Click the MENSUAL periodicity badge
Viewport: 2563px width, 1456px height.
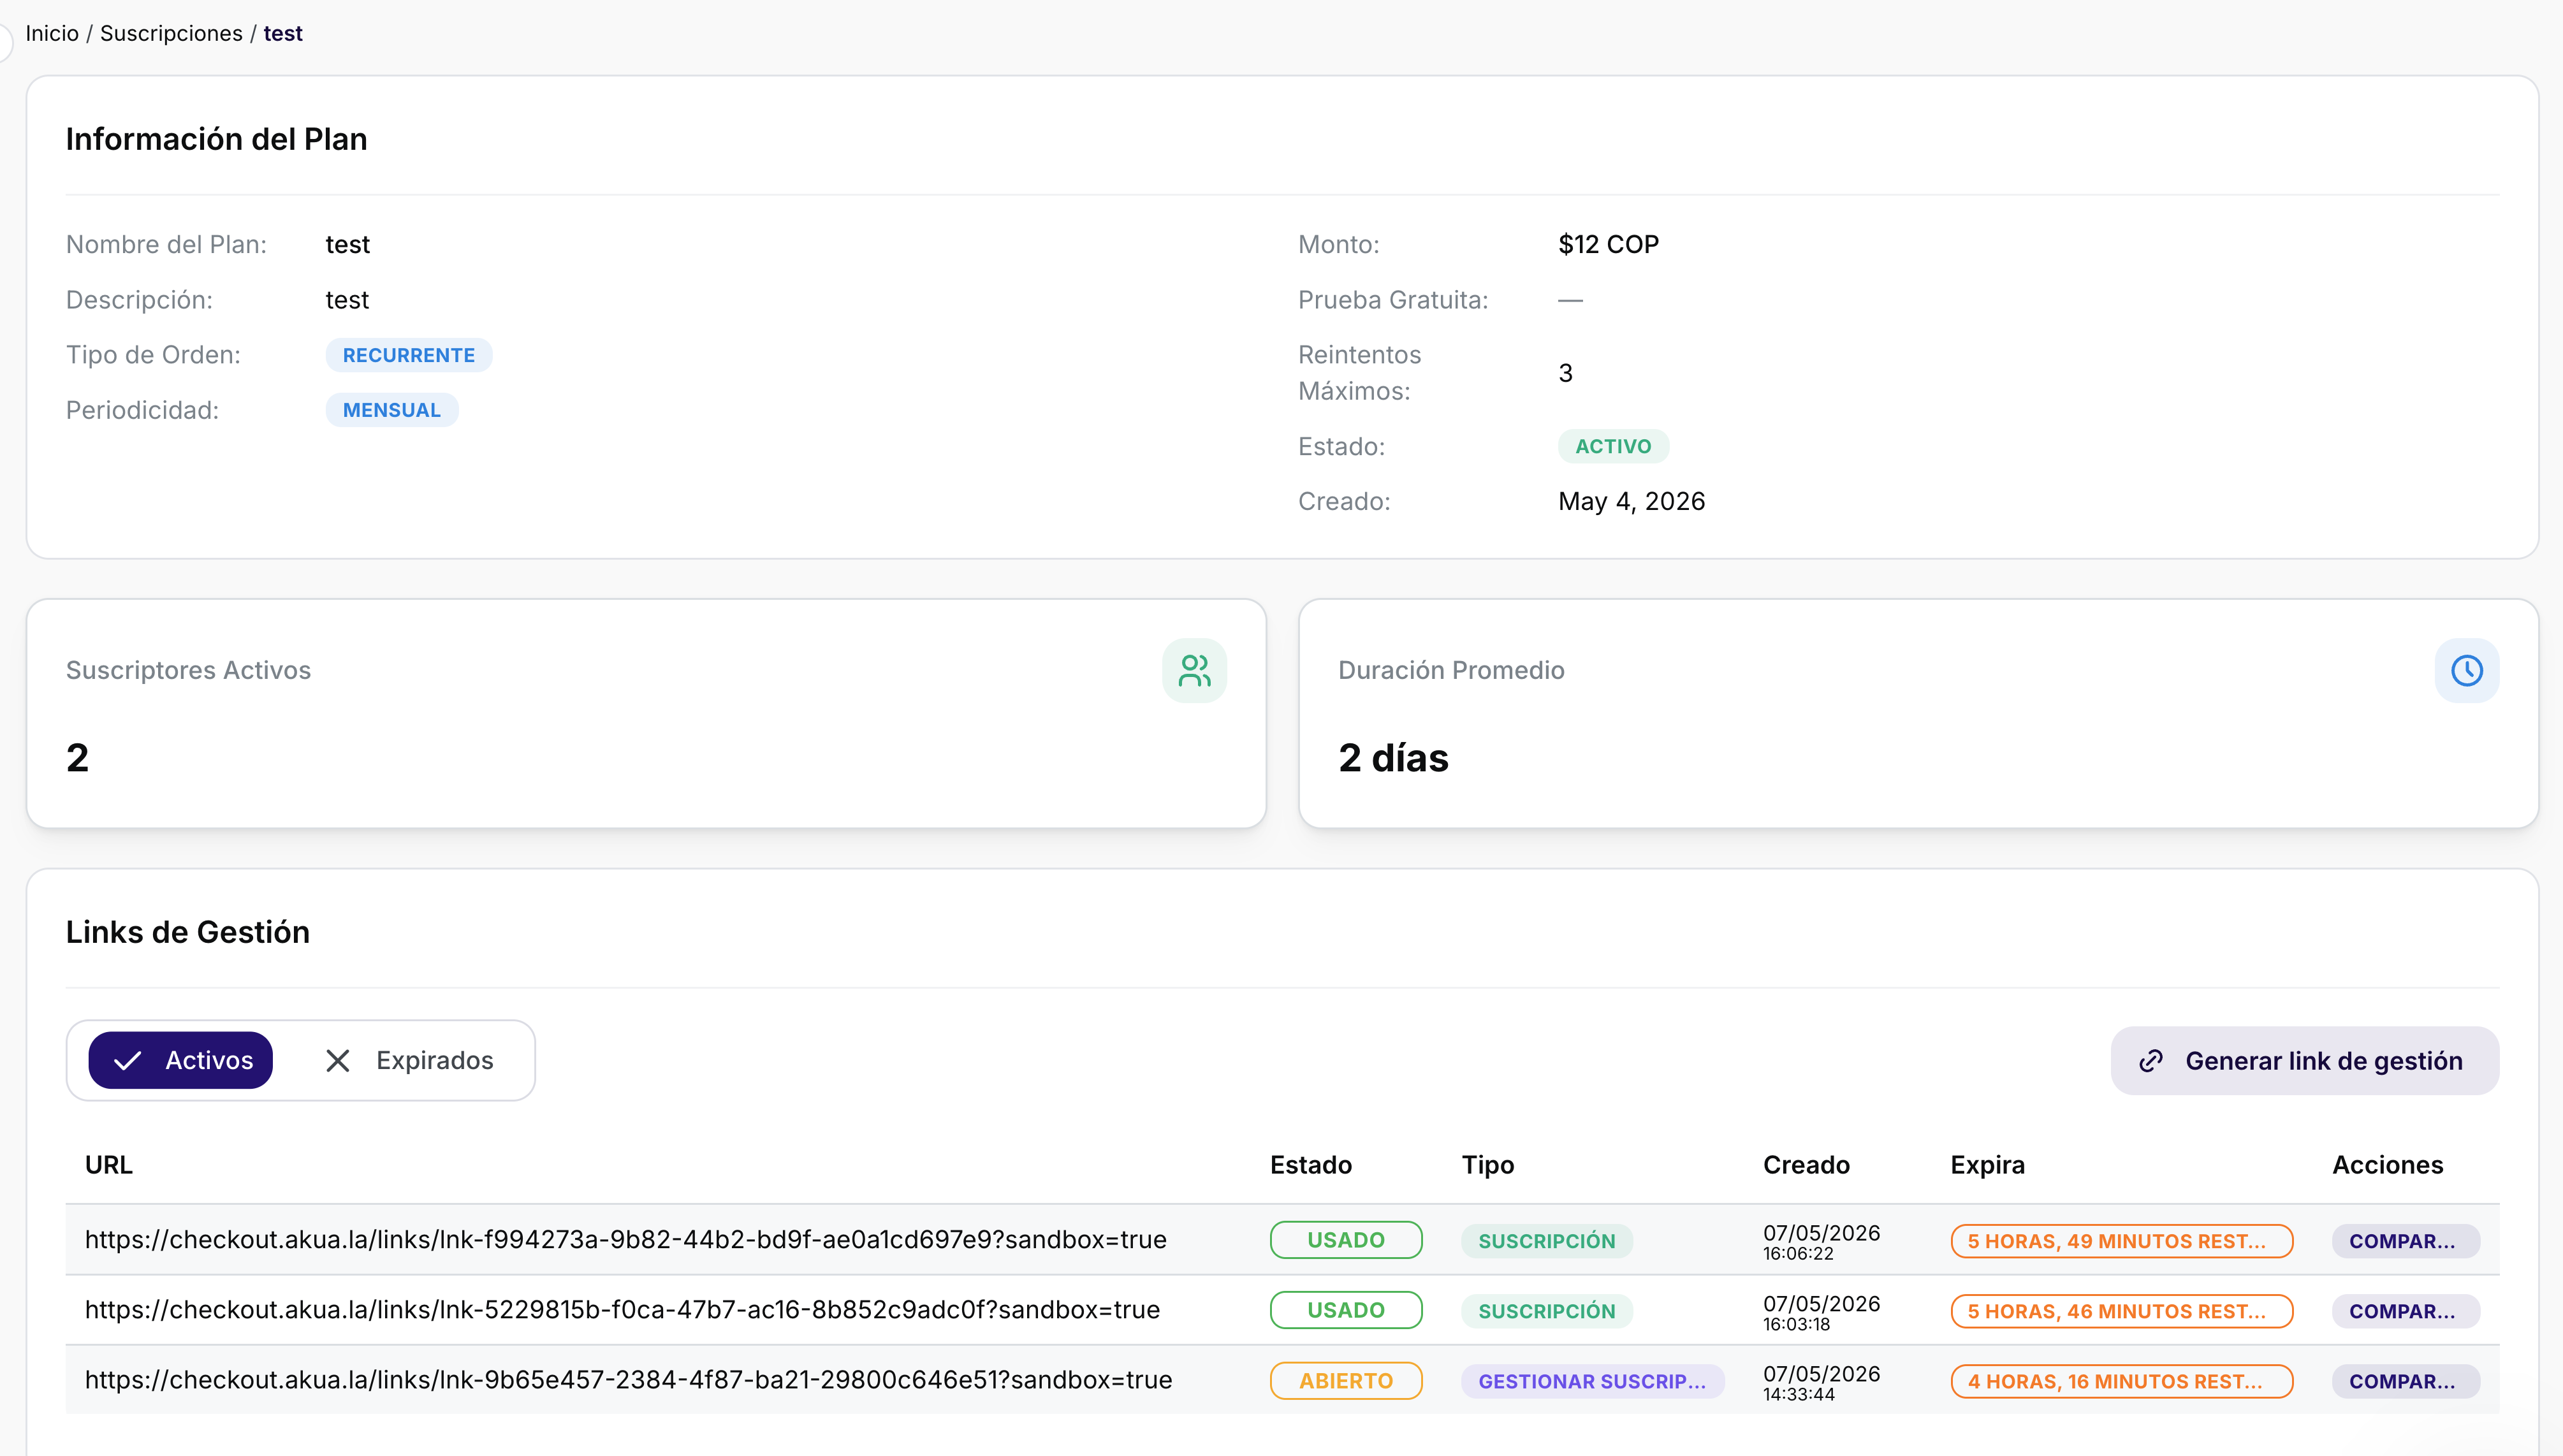click(392, 410)
